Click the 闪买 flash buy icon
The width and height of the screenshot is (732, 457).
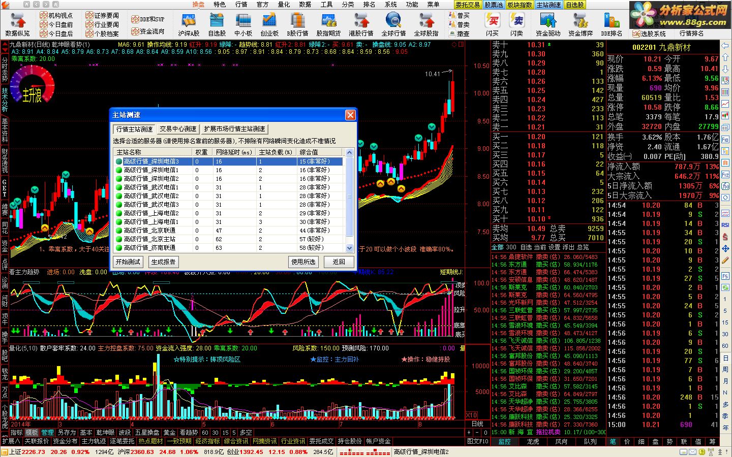tap(492, 24)
